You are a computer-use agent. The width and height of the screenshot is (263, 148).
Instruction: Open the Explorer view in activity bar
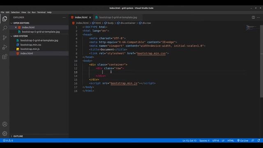5,18
